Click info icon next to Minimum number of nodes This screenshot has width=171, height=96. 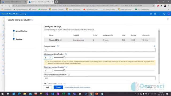tap(66, 54)
